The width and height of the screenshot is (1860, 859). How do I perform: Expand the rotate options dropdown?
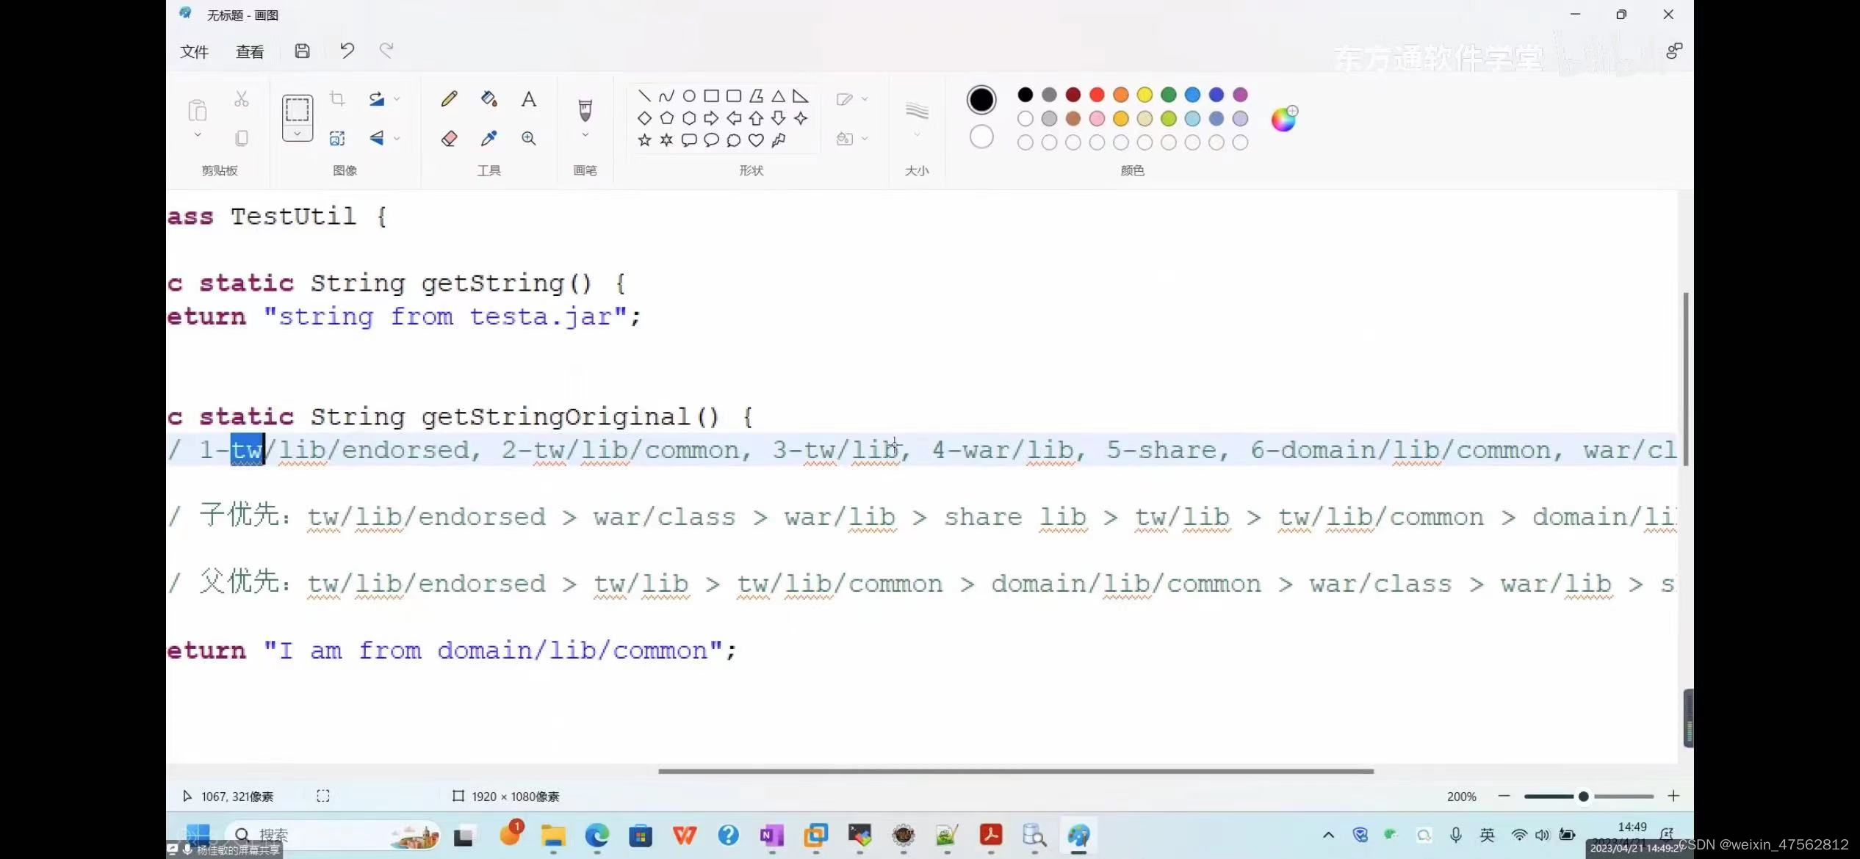pyautogui.click(x=397, y=99)
